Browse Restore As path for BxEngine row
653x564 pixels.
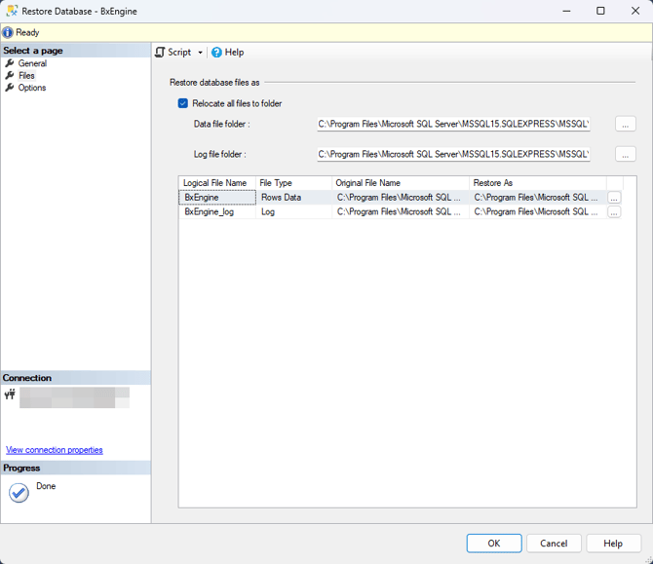coord(614,198)
